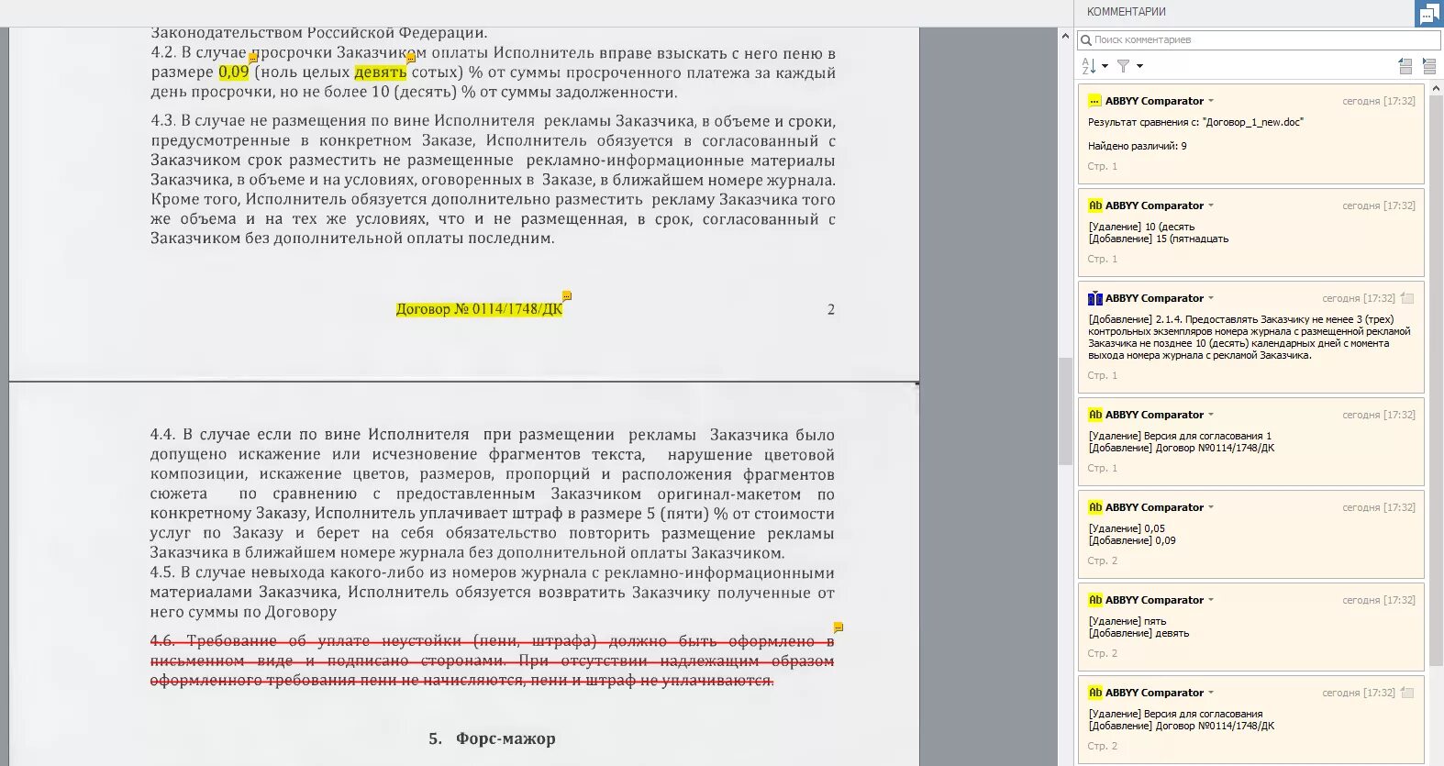Click the page number 2 in the footer
This screenshot has height=766, width=1444.
click(x=831, y=310)
